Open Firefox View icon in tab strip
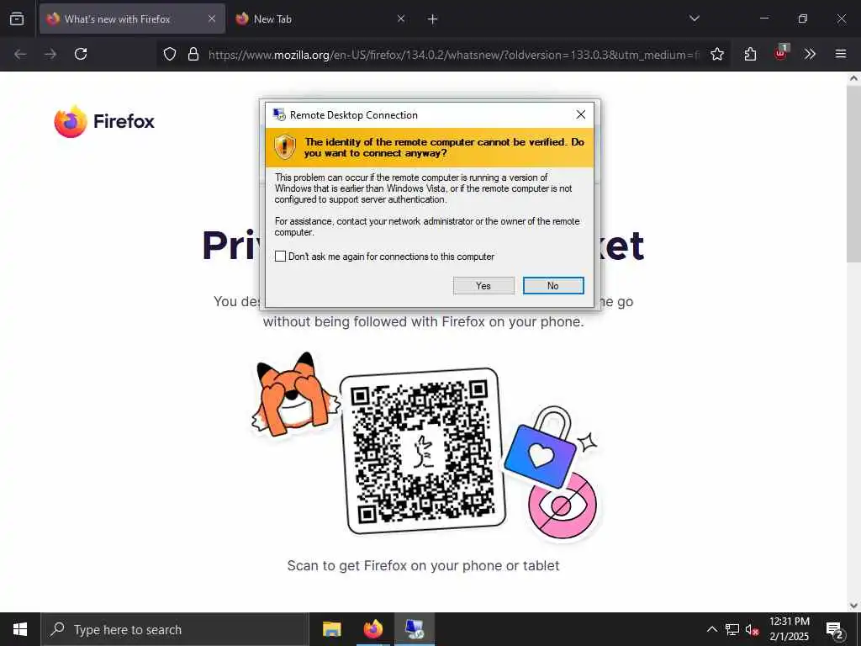 click(17, 19)
